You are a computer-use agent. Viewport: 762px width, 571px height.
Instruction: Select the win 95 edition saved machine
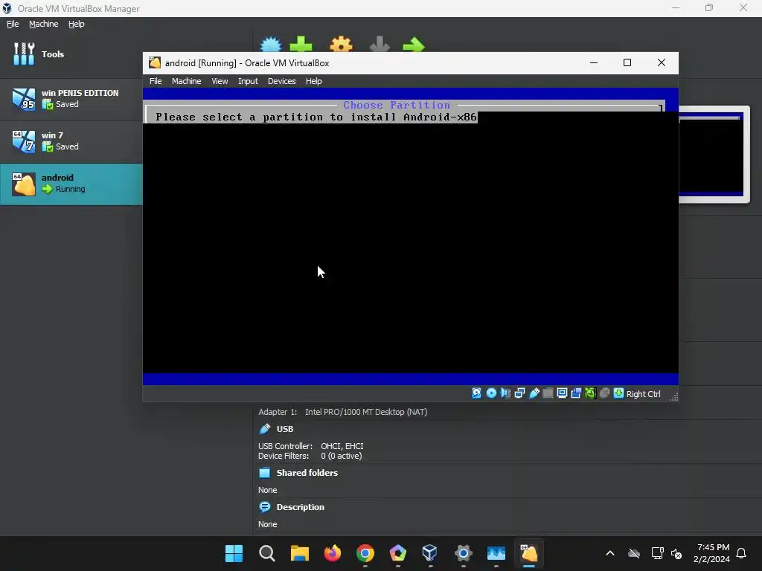[x=71, y=99]
